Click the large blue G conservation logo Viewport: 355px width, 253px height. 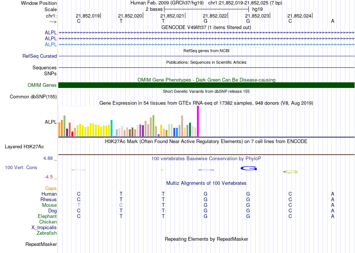(x=248, y=168)
